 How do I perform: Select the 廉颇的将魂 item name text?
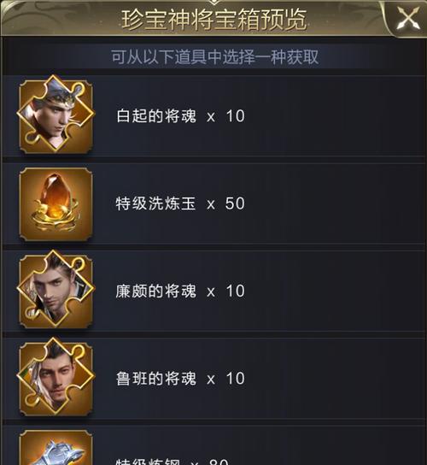tap(156, 291)
